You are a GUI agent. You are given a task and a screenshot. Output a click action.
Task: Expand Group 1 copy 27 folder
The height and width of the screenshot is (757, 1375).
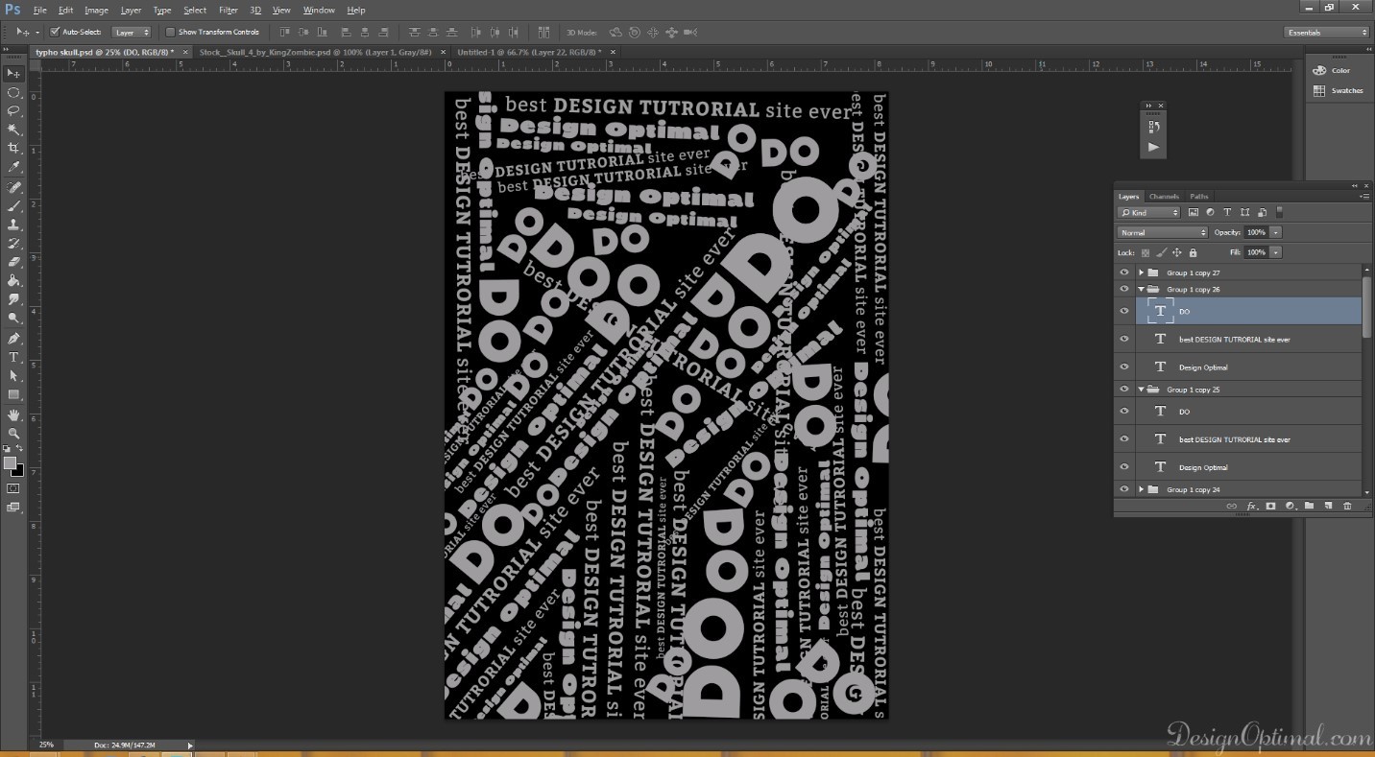click(1141, 272)
